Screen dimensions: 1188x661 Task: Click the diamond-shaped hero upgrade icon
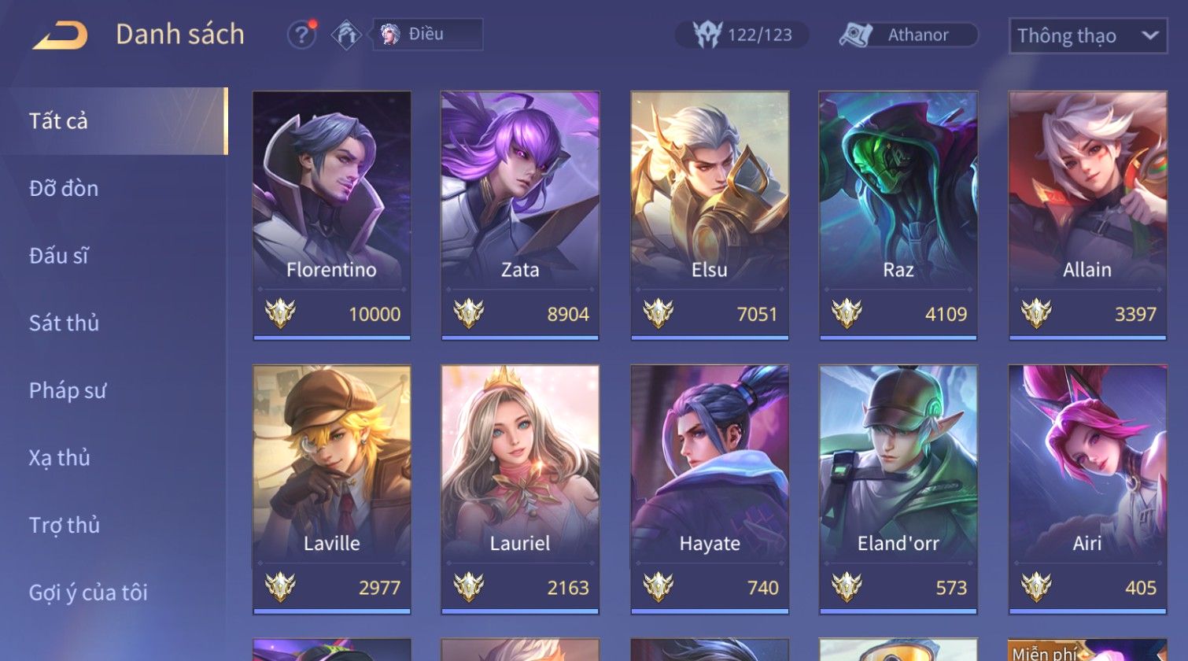point(345,35)
